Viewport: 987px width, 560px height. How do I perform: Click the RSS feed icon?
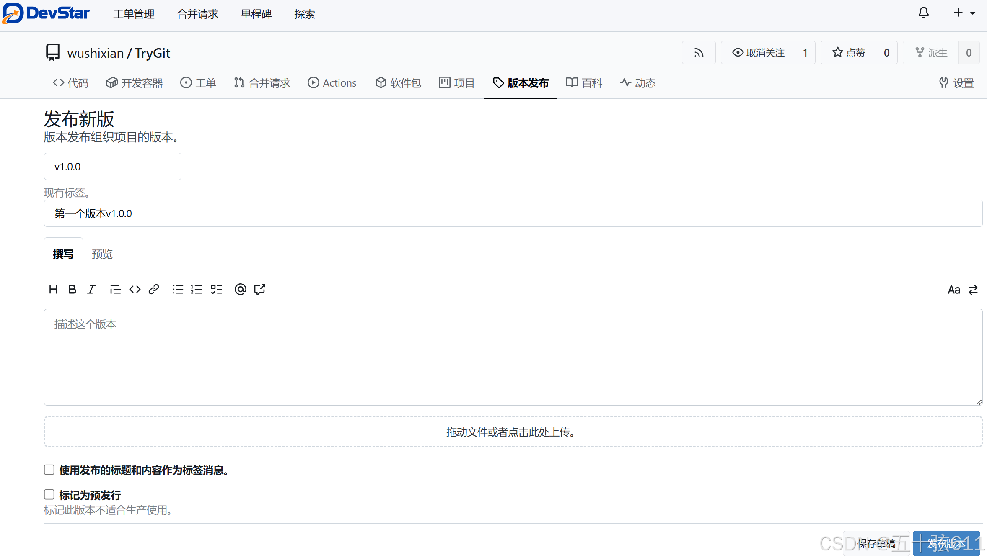698,52
